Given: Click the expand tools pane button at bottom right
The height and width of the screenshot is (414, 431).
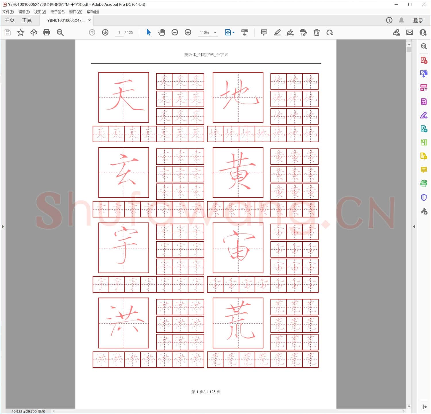Looking at the screenshot, I should click(x=424, y=407).
